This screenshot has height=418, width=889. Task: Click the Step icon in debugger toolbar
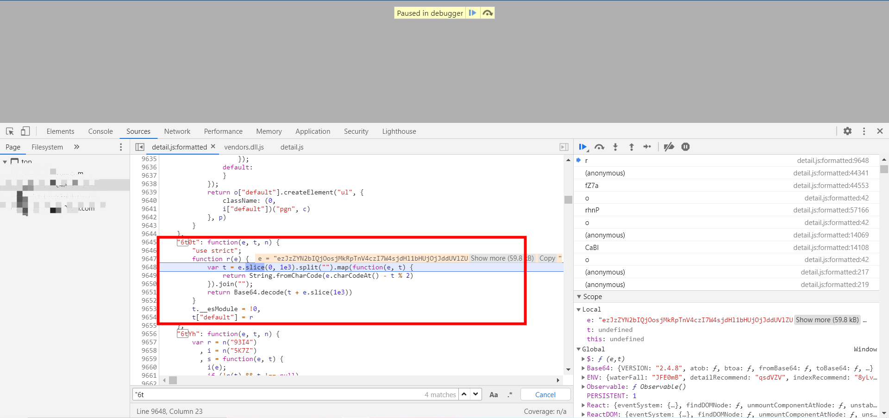(x=647, y=147)
